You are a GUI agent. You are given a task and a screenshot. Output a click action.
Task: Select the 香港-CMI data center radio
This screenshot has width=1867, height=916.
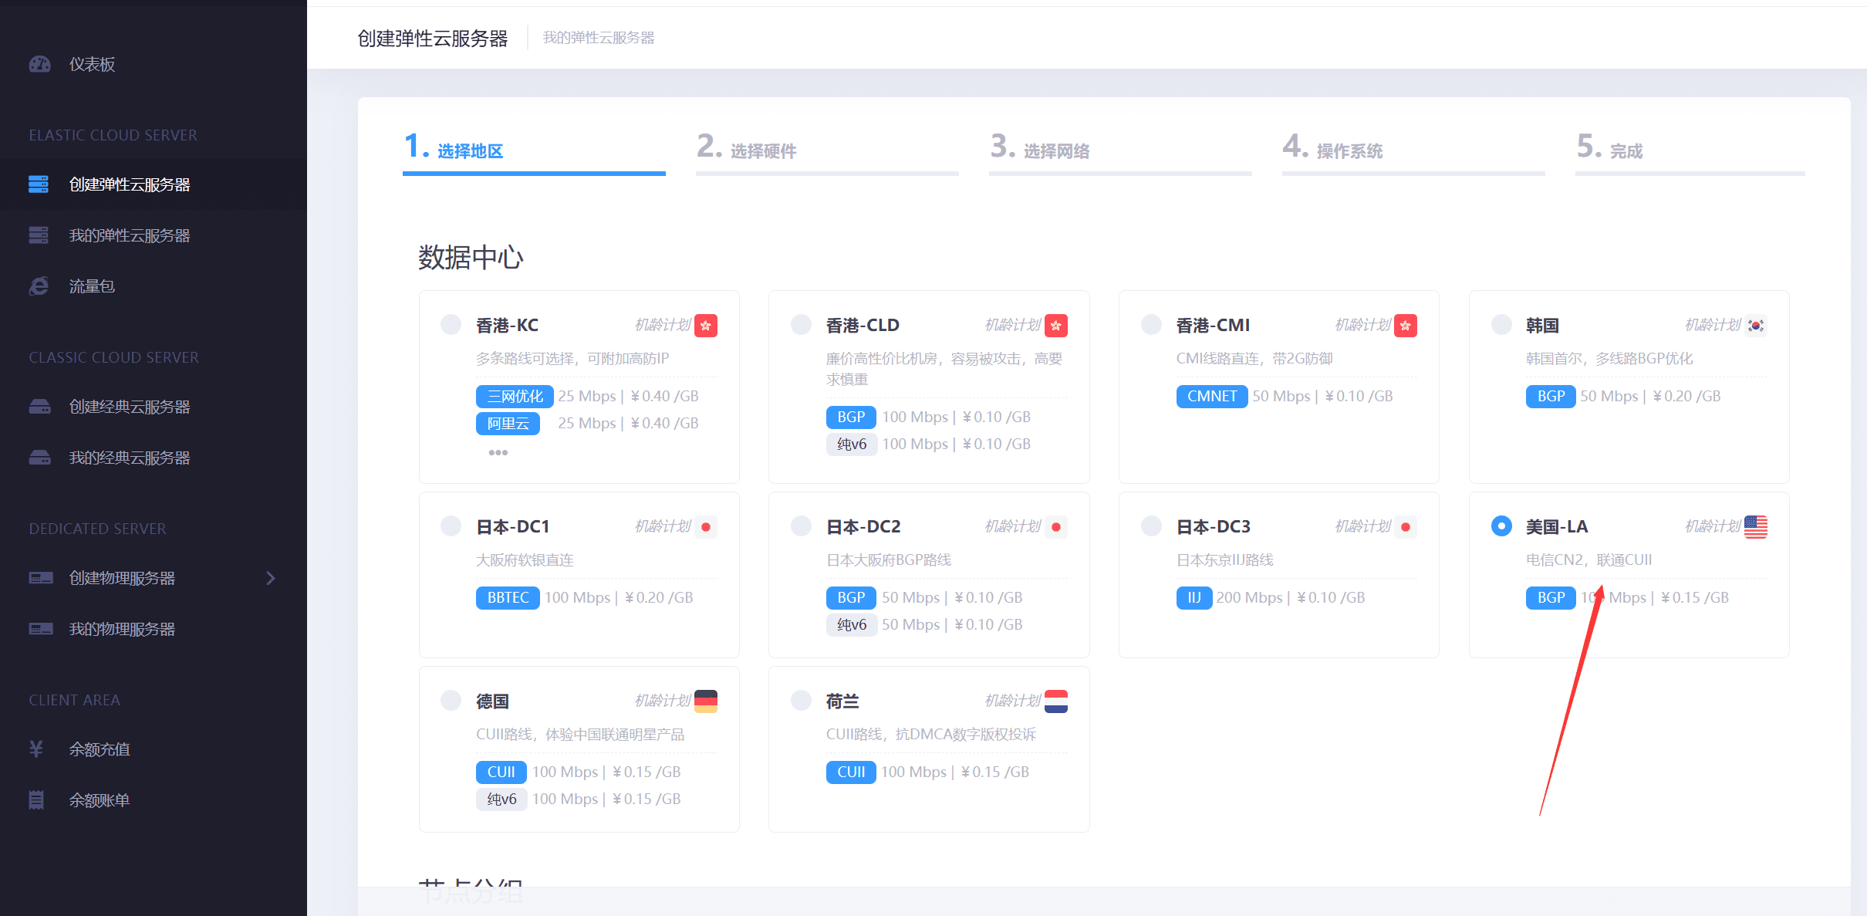pos(1151,324)
